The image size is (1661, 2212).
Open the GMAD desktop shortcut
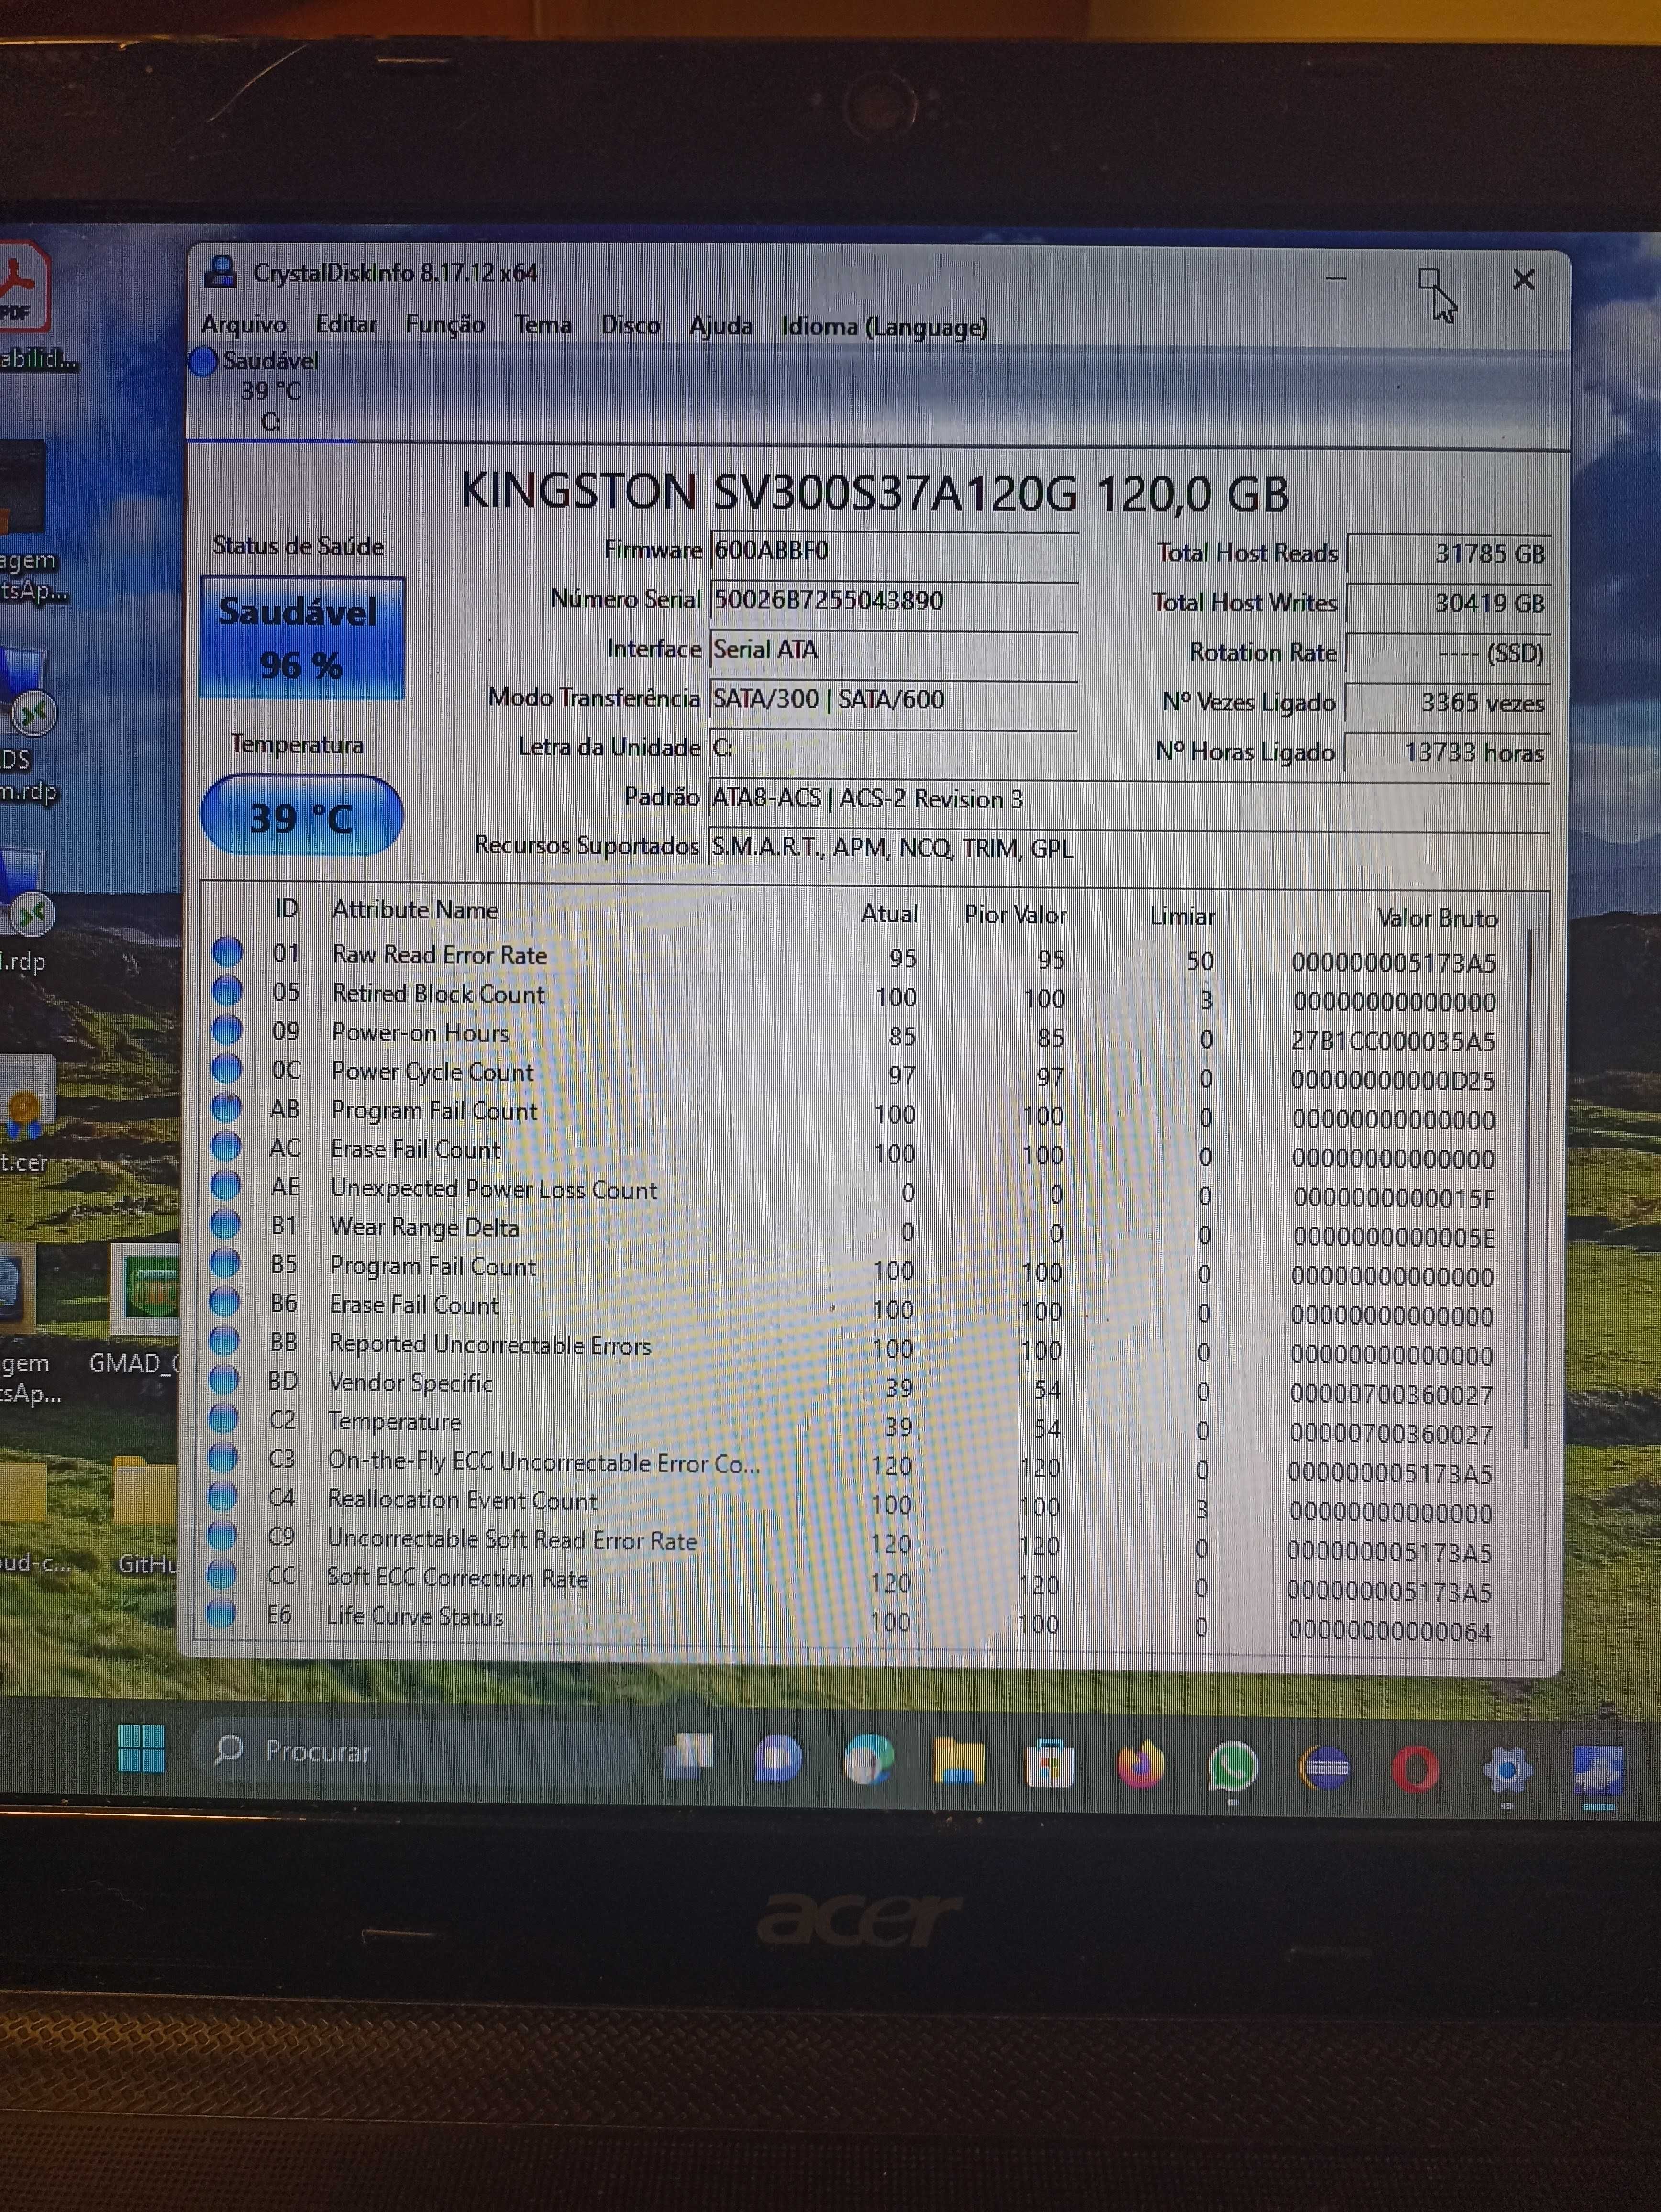pyautogui.click(x=144, y=1312)
